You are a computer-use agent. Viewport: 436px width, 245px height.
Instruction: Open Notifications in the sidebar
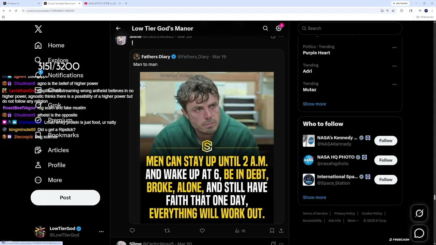[59, 75]
